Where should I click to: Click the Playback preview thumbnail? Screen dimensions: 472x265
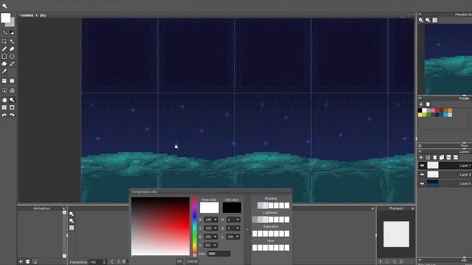(x=396, y=234)
